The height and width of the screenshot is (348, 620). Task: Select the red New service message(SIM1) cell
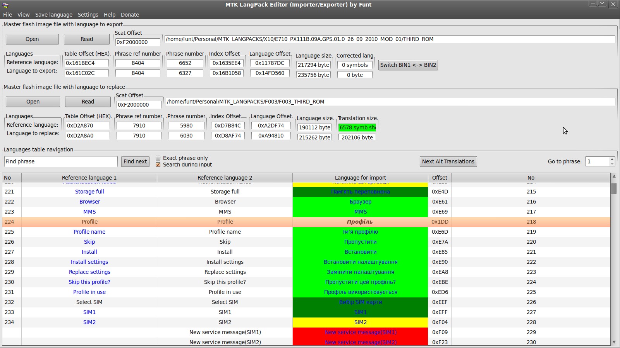(x=360, y=332)
